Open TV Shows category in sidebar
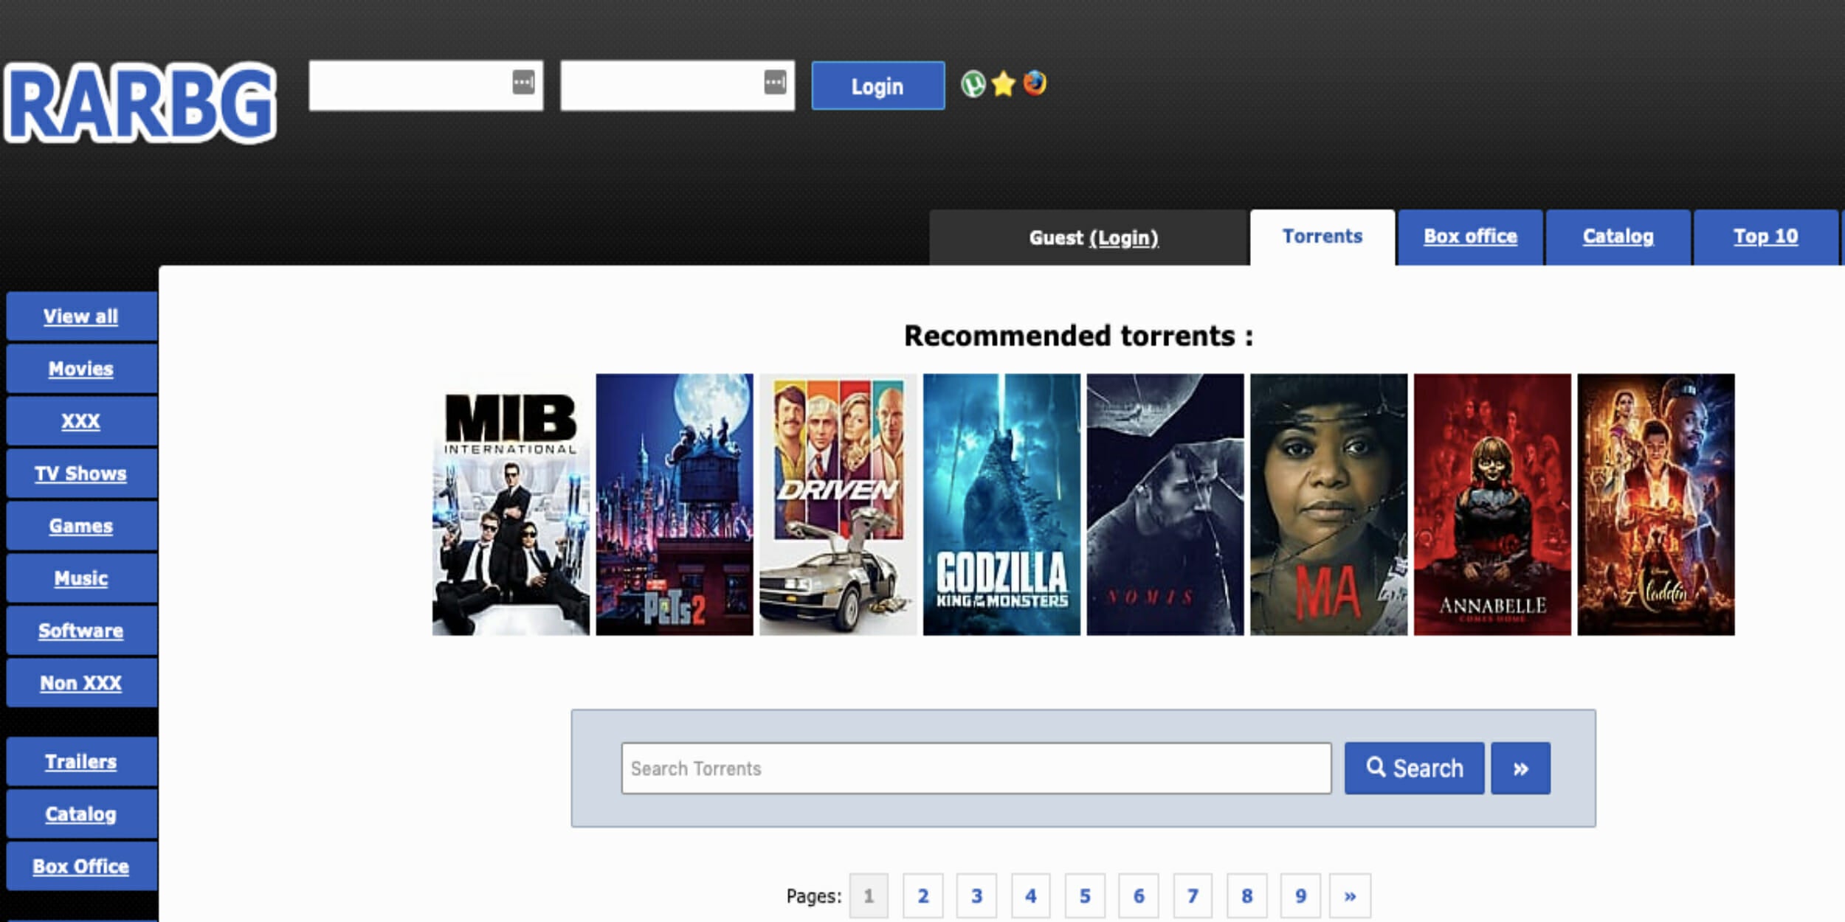 click(x=81, y=474)
